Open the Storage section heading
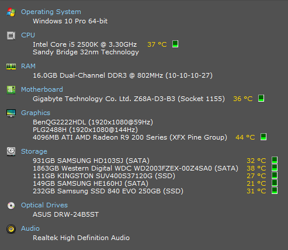The width and height of the screenshot is (288, 250). tap(34, 151)
